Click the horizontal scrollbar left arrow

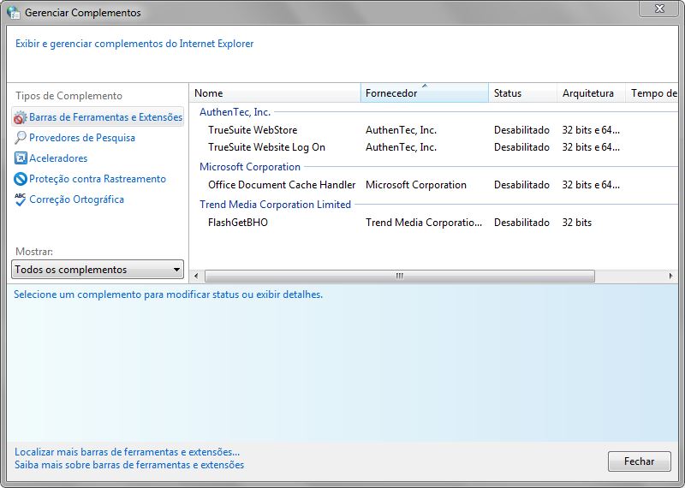coord(196,276)
